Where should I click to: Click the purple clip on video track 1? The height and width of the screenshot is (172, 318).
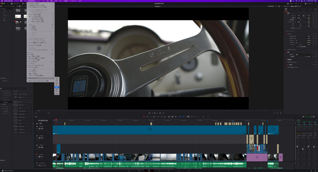tap(257, 157)
